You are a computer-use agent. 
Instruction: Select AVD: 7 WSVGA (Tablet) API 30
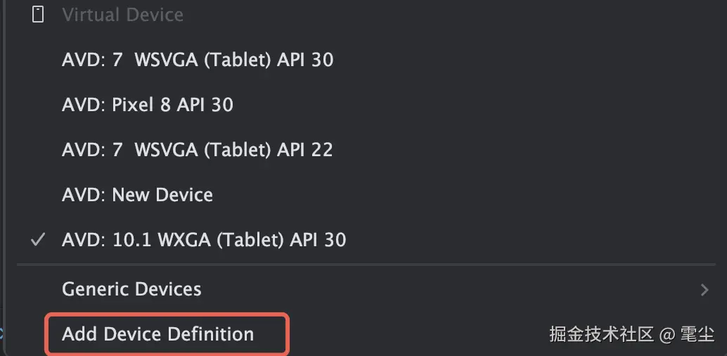(x=198, y=60)
